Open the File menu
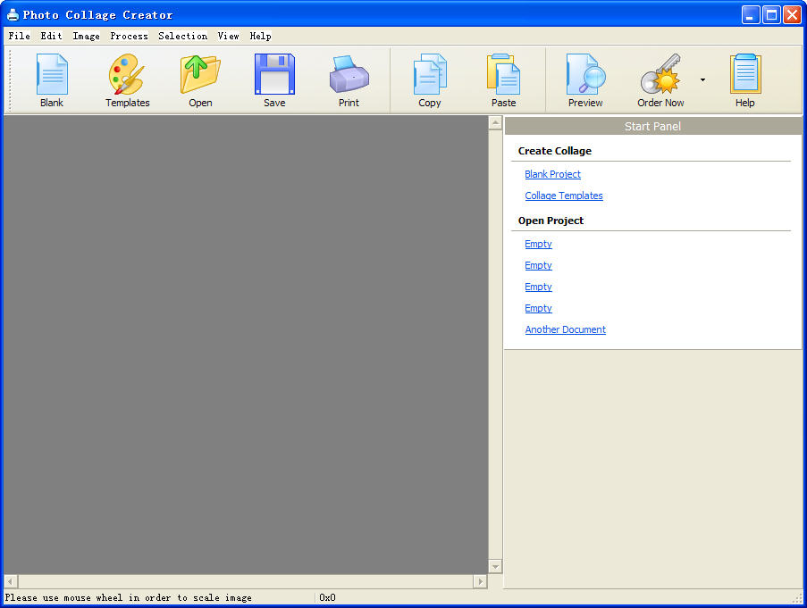This screenshot has width=807, height=608. coord(19,37)
